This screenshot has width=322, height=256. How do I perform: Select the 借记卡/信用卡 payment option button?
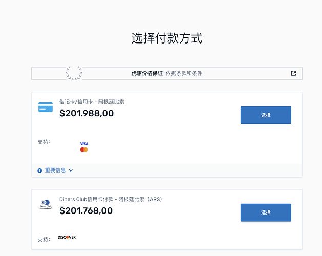266,115
